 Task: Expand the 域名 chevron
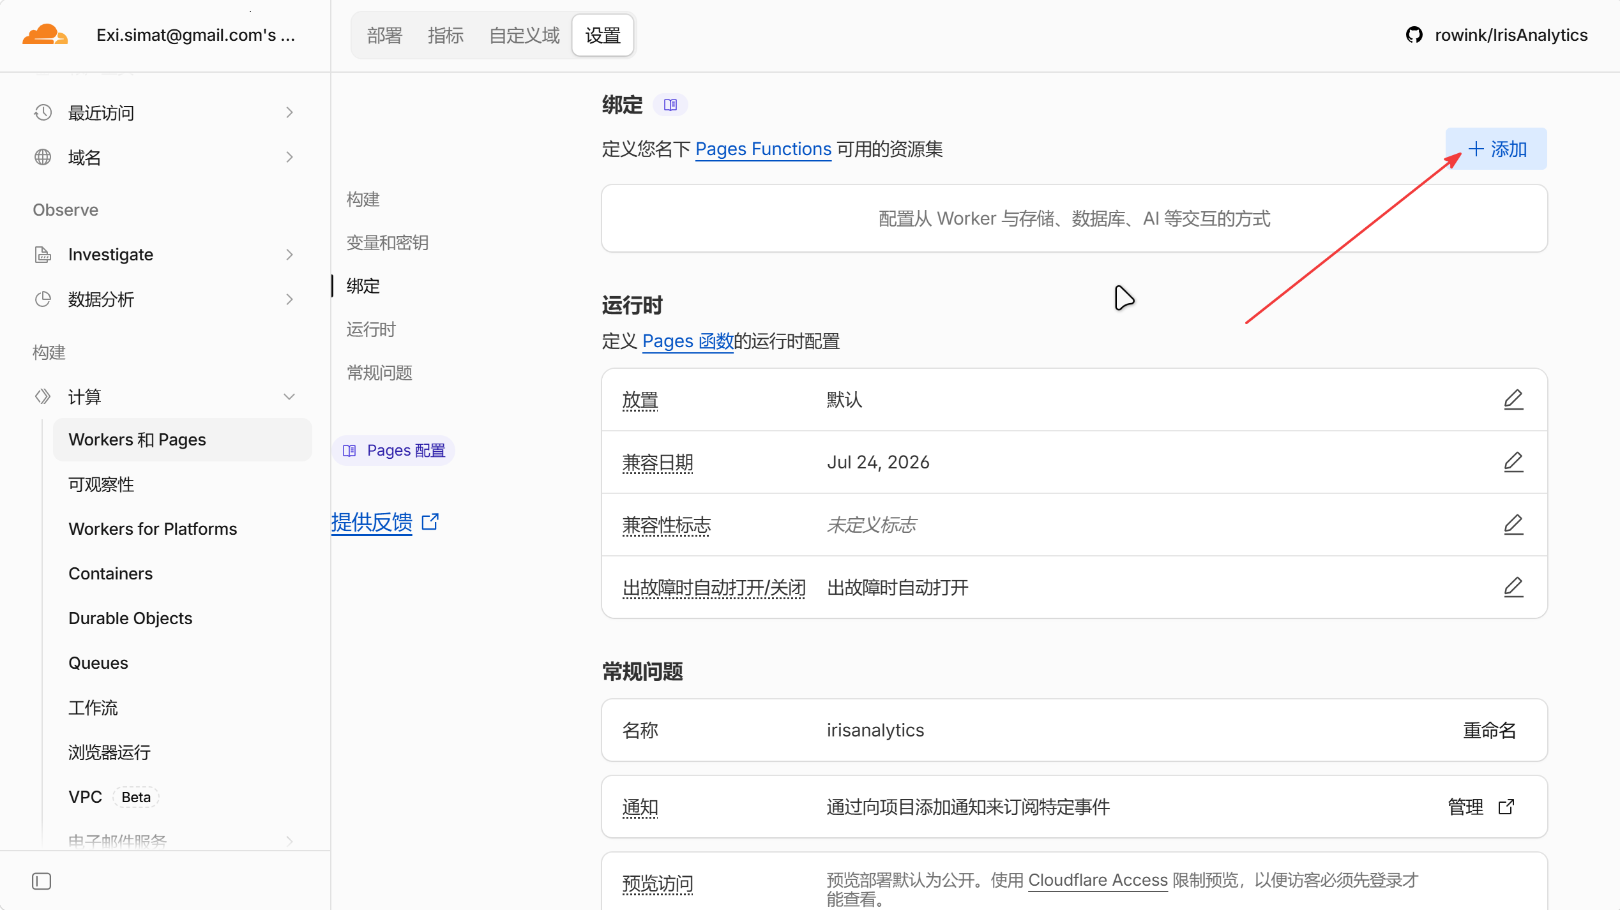pos(289,157)
